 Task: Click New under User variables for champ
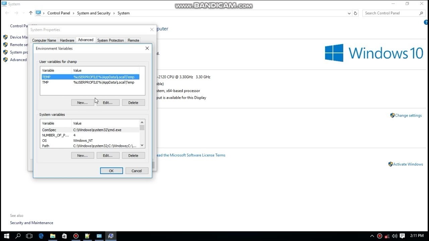click(82, 102)
